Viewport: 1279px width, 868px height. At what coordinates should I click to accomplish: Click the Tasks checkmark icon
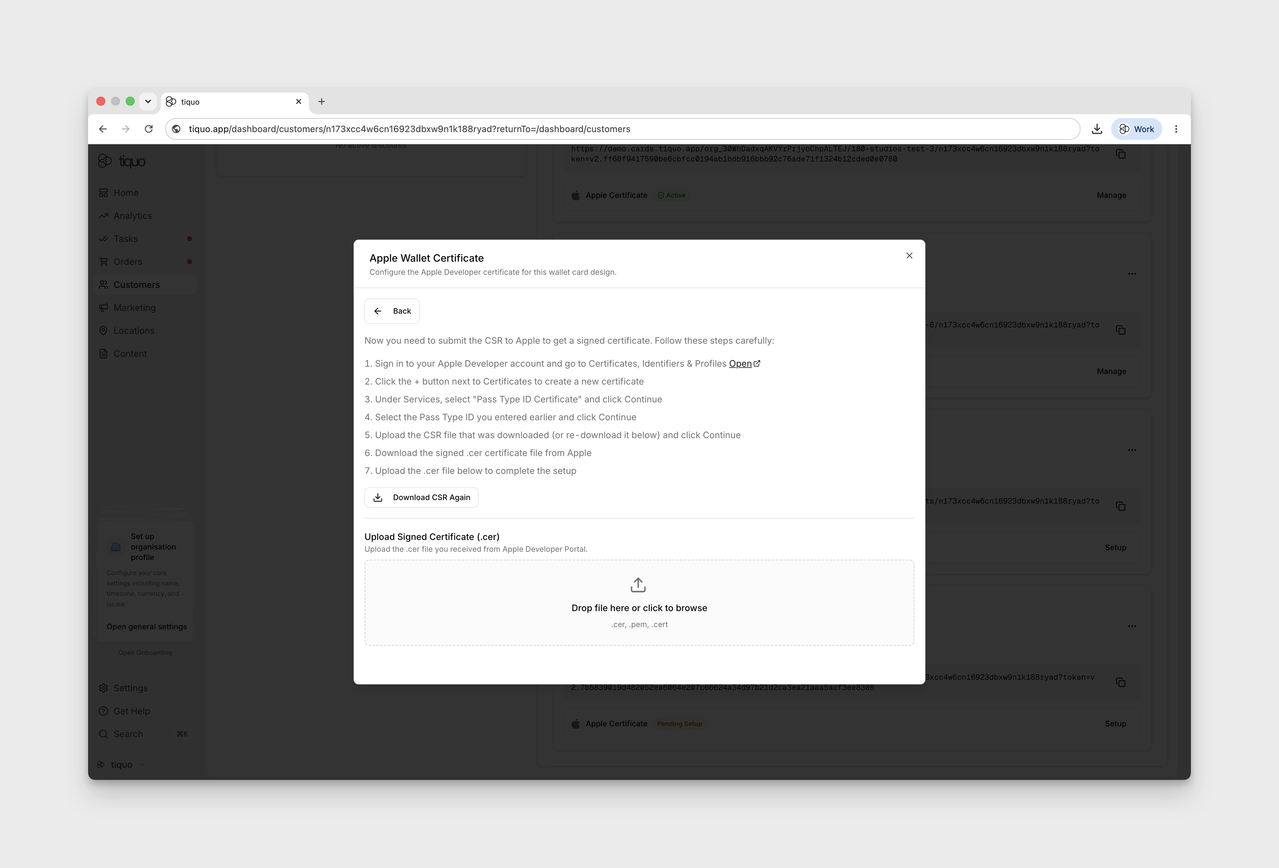pos(103,239)
